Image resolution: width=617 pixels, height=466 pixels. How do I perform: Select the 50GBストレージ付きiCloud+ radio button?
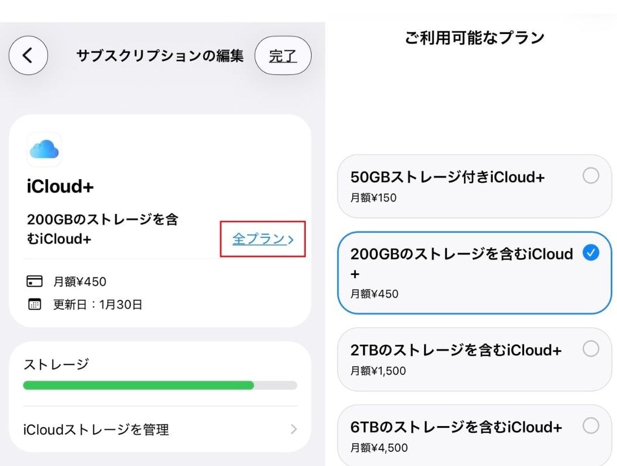tap(591, 175)
